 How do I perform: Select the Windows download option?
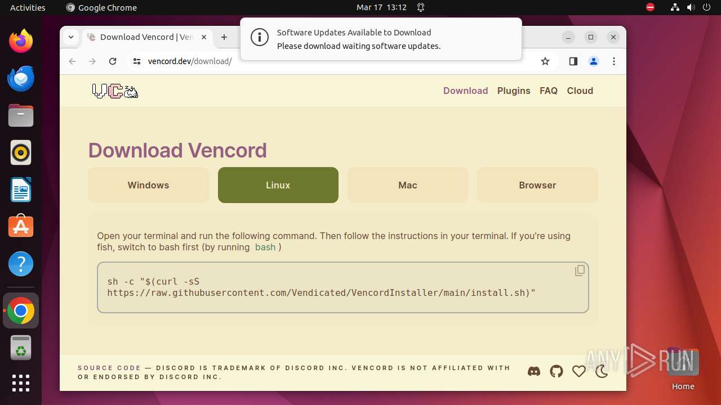click(148, 185)
